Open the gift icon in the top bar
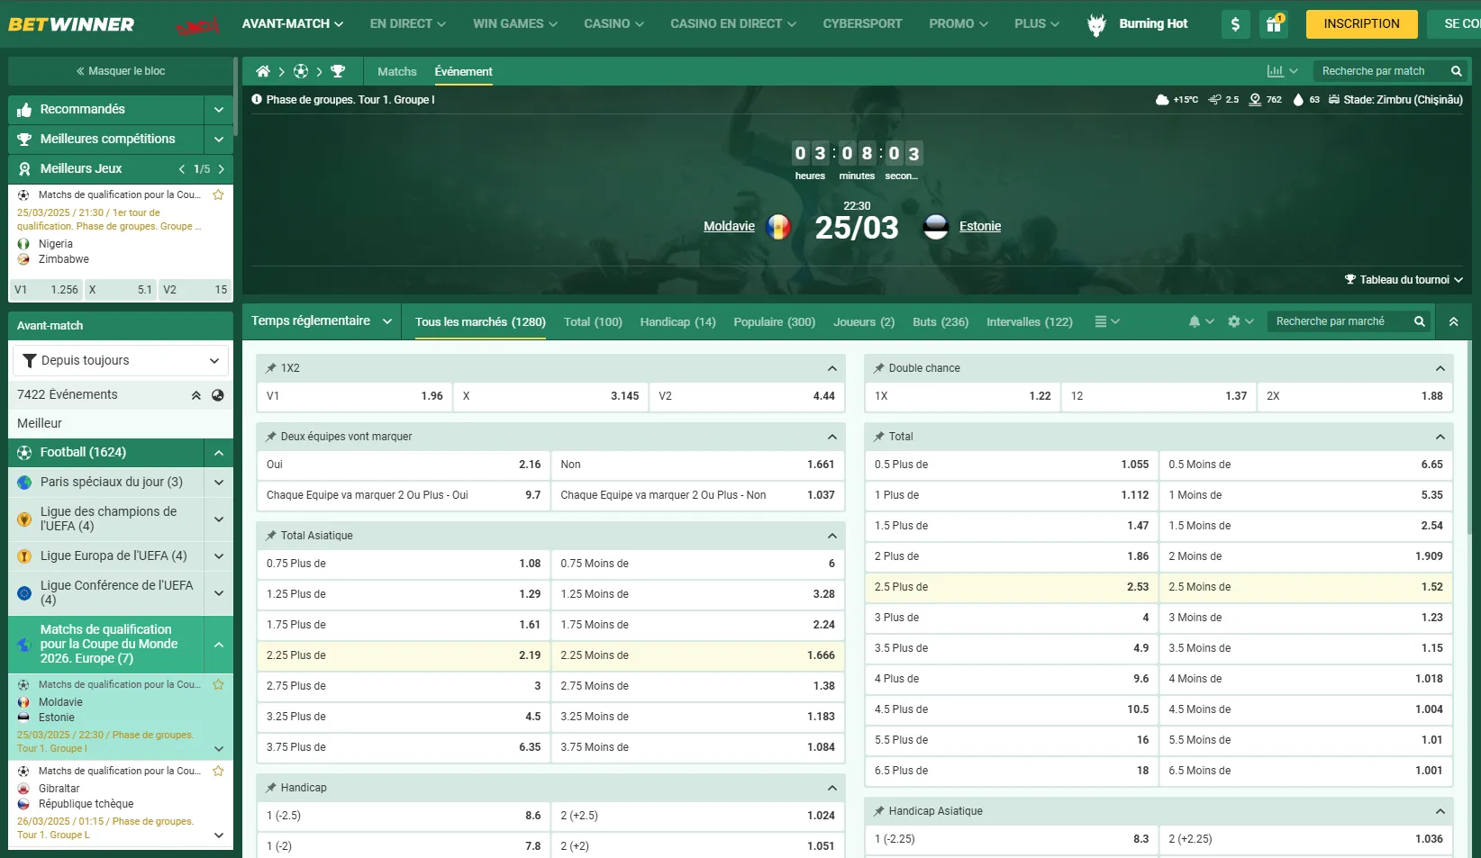Viewport: 1481px width, 858px height. point(1273,24)
